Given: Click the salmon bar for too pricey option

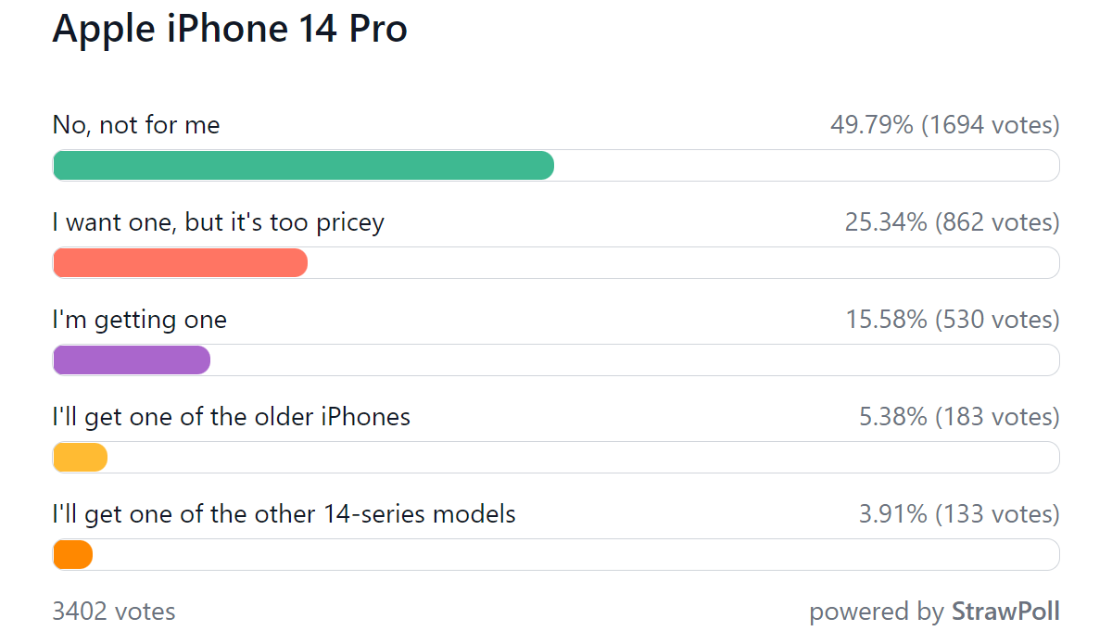Looking at the screenshot, I should 180,263.
